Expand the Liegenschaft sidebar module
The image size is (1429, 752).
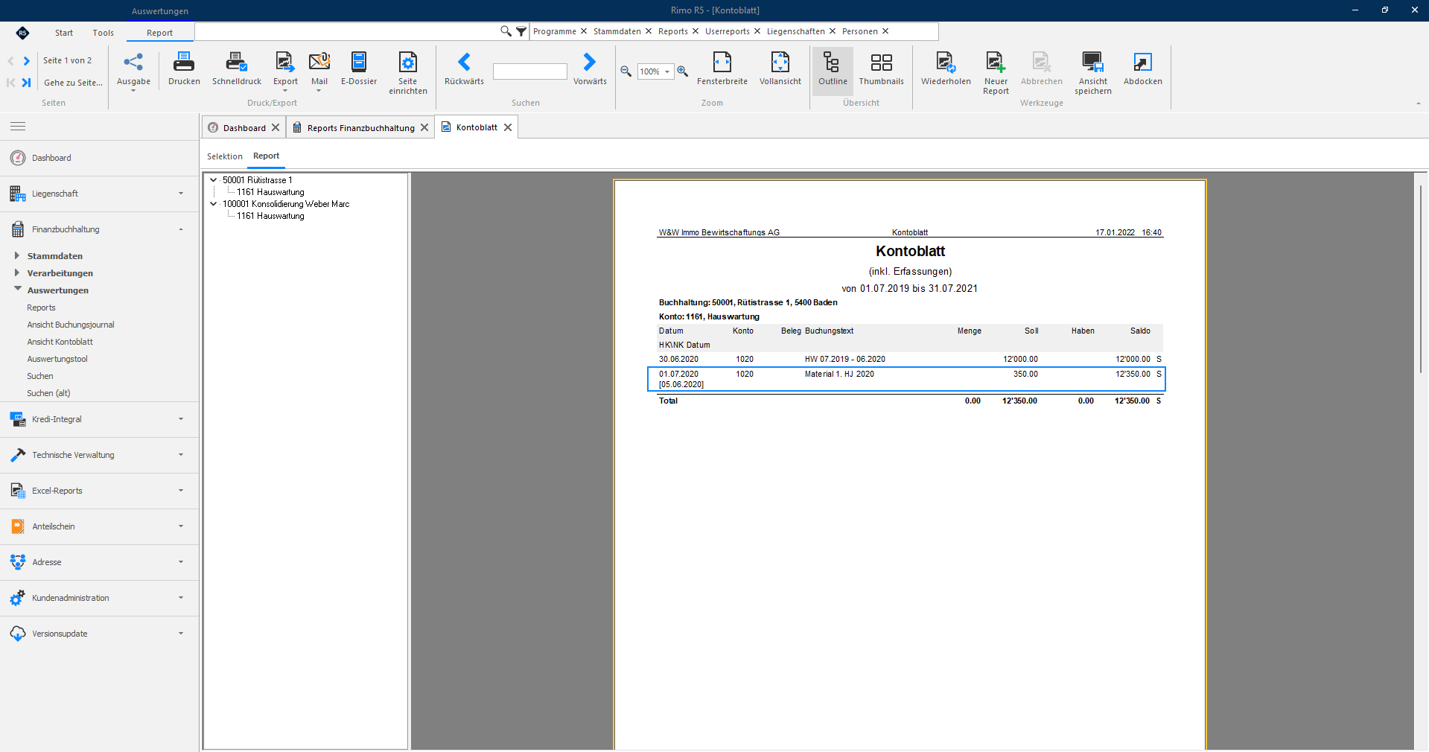99,194
